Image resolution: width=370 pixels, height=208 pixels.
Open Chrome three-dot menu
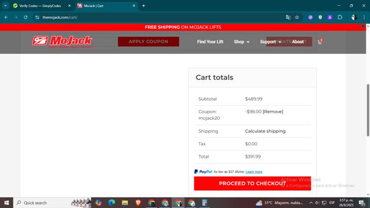pos(364,17)
